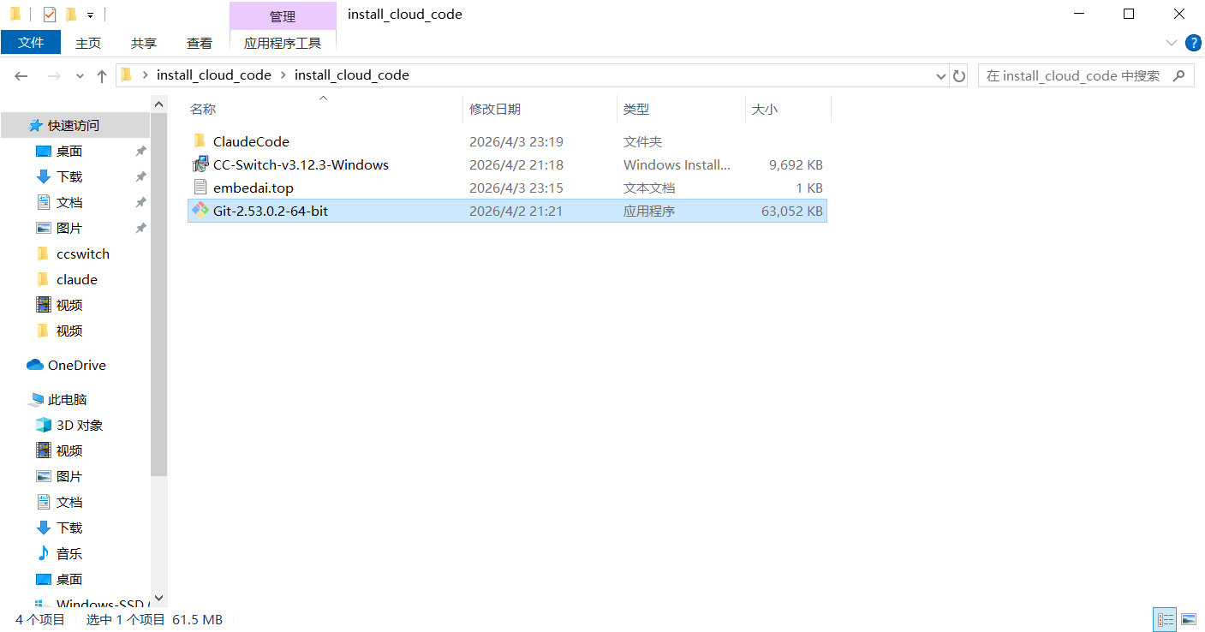Click the Back navigation arrow
Screen dimensions: 1205x632
[22, 75]
